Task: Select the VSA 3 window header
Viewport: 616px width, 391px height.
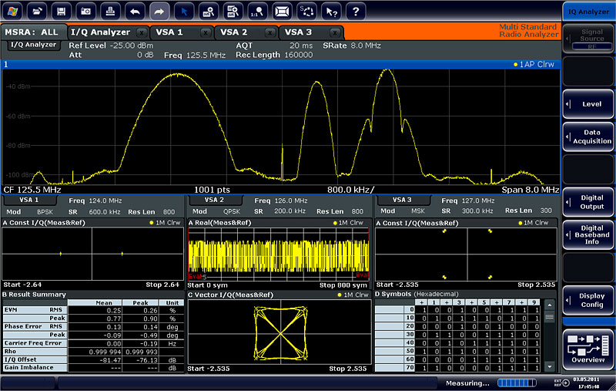Action: click(x=402, y=200)
